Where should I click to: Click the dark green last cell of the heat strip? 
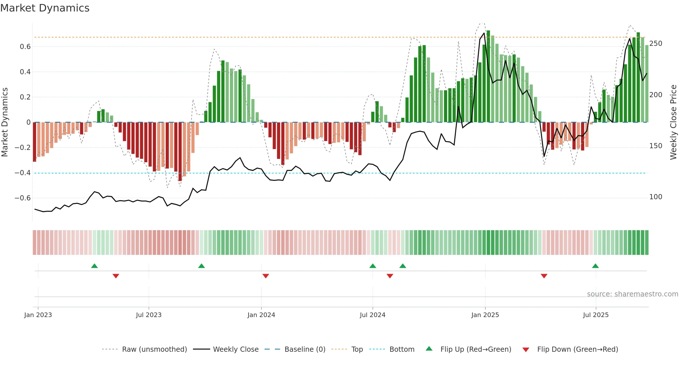click(x=647, y=243)
